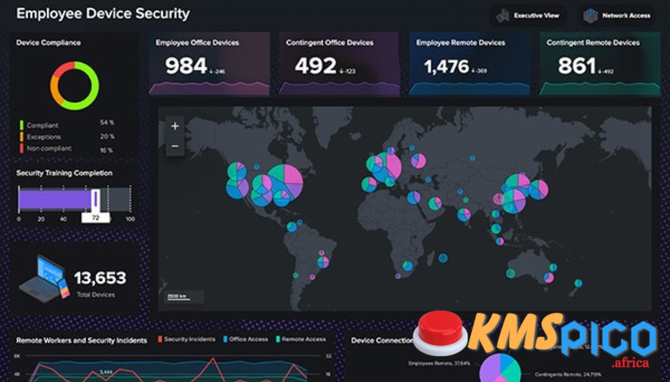Select the red Non compliant legend marker
The width and height of the screenshot is (670, 382).
point(21,148)
